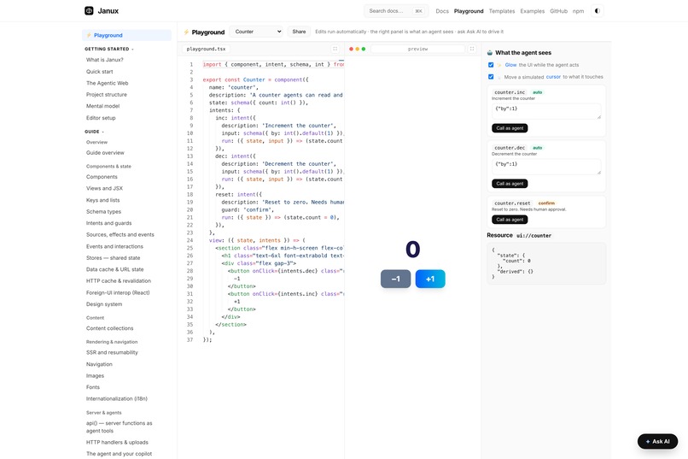The image size is (688, 459).
Task: Click the lightning icon beside Playground in the sidebar
Action: (89, 35)
